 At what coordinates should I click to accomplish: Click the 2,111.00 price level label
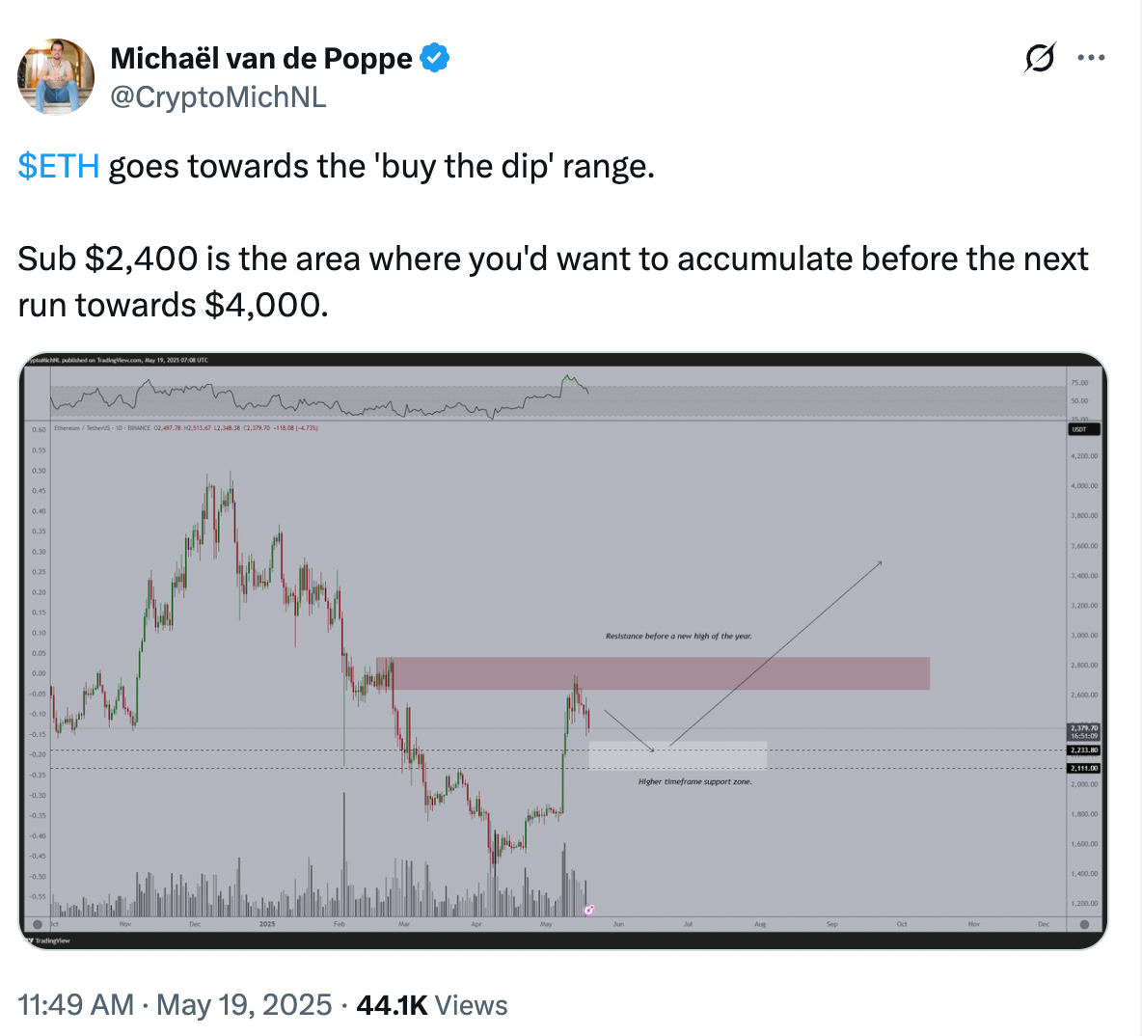pos(1083,769)
